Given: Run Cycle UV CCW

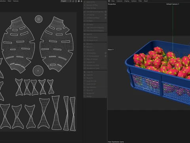Looking at the screenshot, I should click(x=95, y=81).
